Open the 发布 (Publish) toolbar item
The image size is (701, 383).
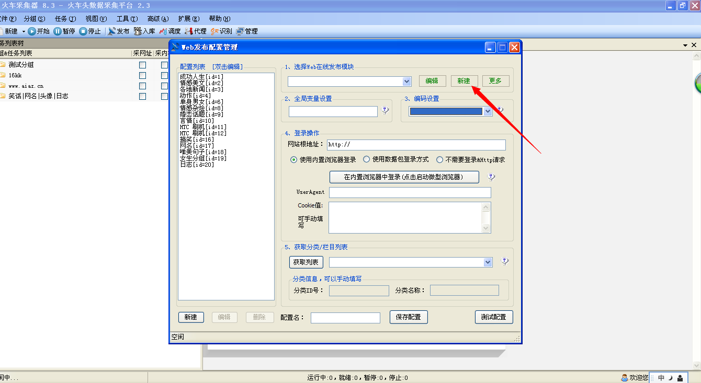click(118, 31)
